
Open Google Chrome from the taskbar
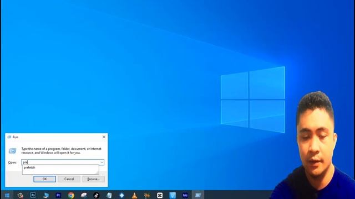point(71,195)
